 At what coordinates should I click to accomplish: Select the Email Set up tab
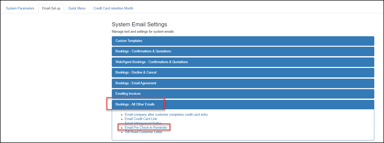click(x=51, y=8)
